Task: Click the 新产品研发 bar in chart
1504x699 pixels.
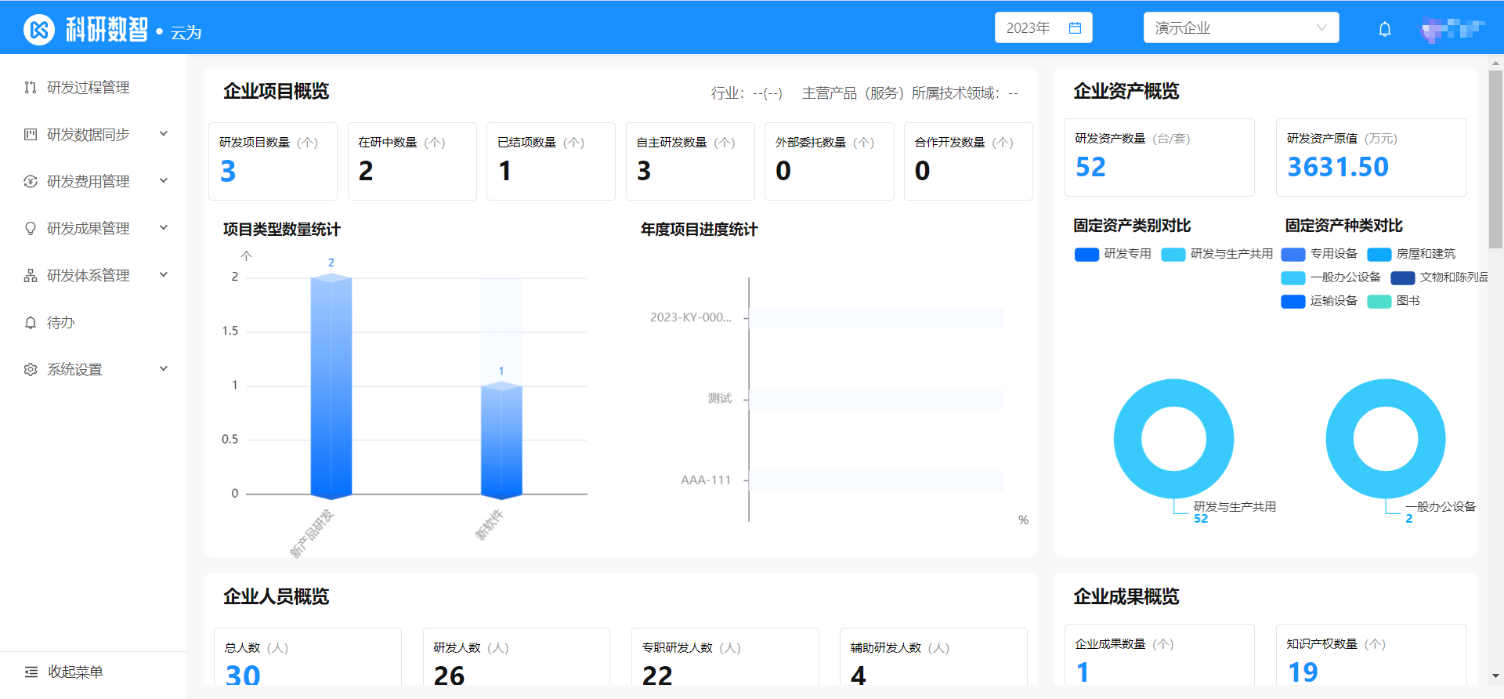Action: pos(331,386)
